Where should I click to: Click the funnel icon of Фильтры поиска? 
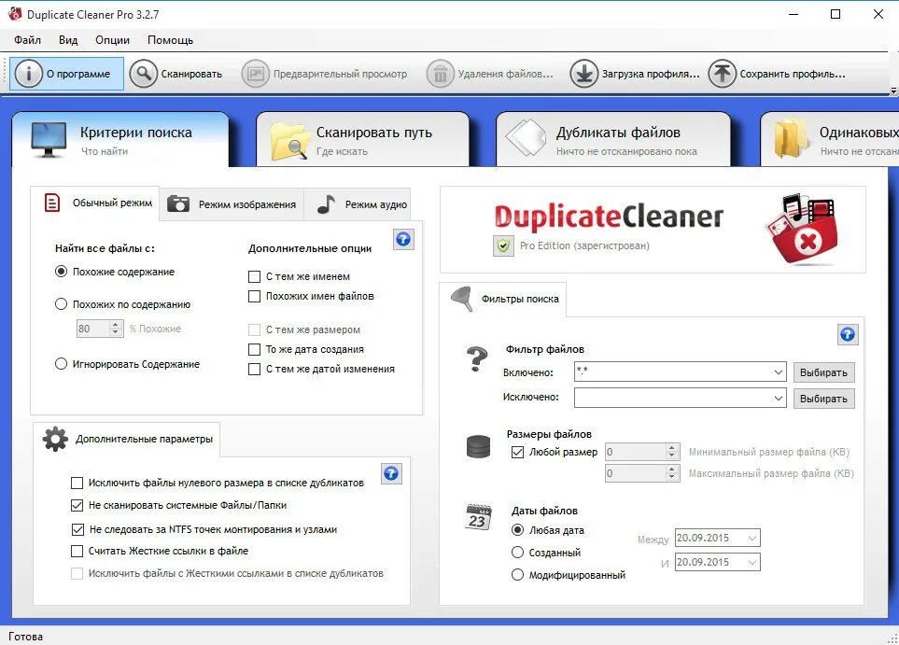click(462, 299)
